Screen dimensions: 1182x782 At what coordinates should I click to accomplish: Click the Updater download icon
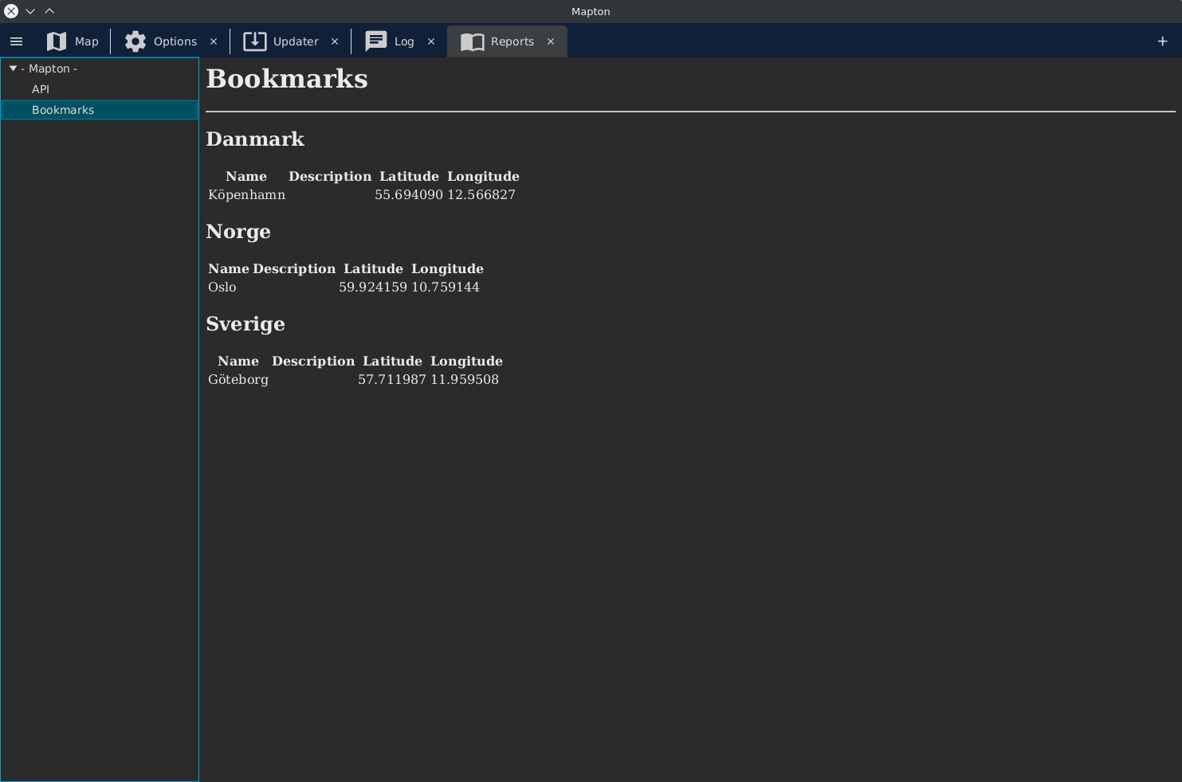click(x=255, y=41)
